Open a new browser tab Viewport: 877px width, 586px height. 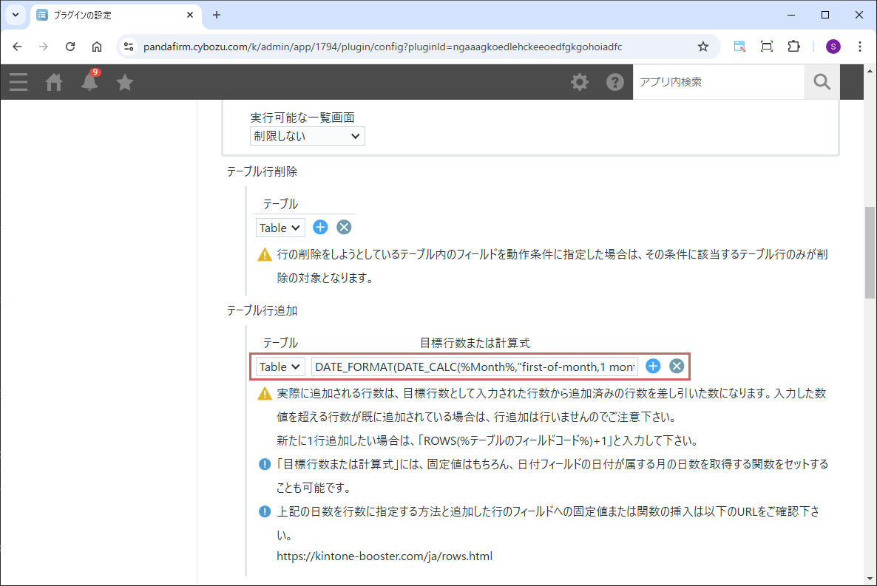click(217, 15)
